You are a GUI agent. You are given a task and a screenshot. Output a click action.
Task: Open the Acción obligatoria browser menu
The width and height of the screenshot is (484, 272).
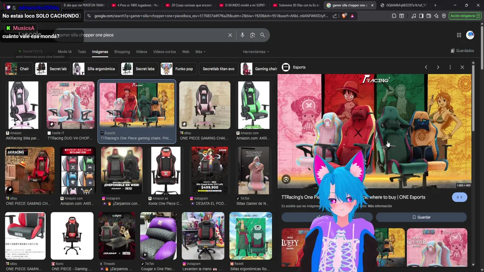(465, 16)
